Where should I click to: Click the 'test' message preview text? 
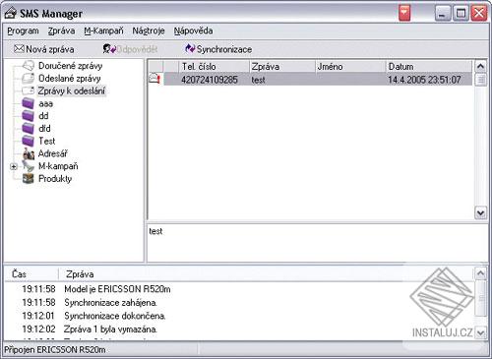[155, 231]
